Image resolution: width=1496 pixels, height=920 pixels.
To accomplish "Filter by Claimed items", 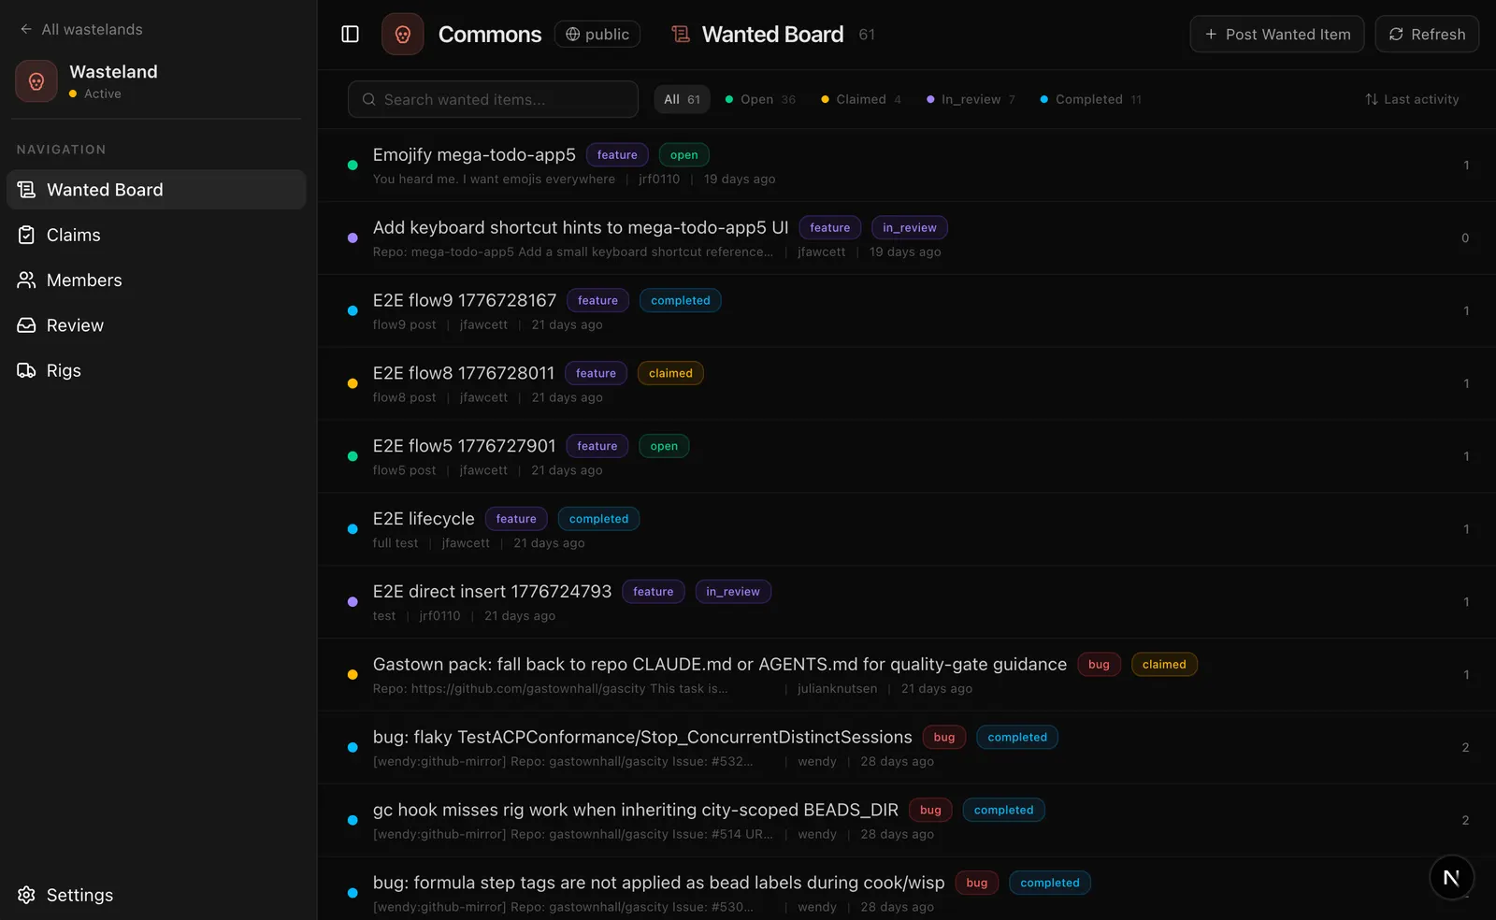I will click(x=861, y=100).
